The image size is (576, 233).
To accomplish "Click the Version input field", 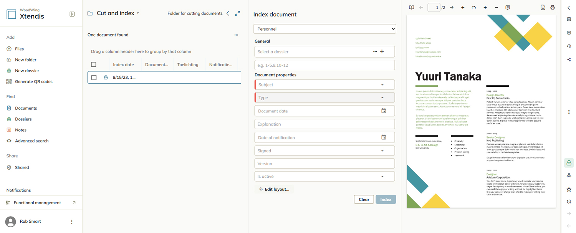I will pyautogui.click(x=324, y=164).
